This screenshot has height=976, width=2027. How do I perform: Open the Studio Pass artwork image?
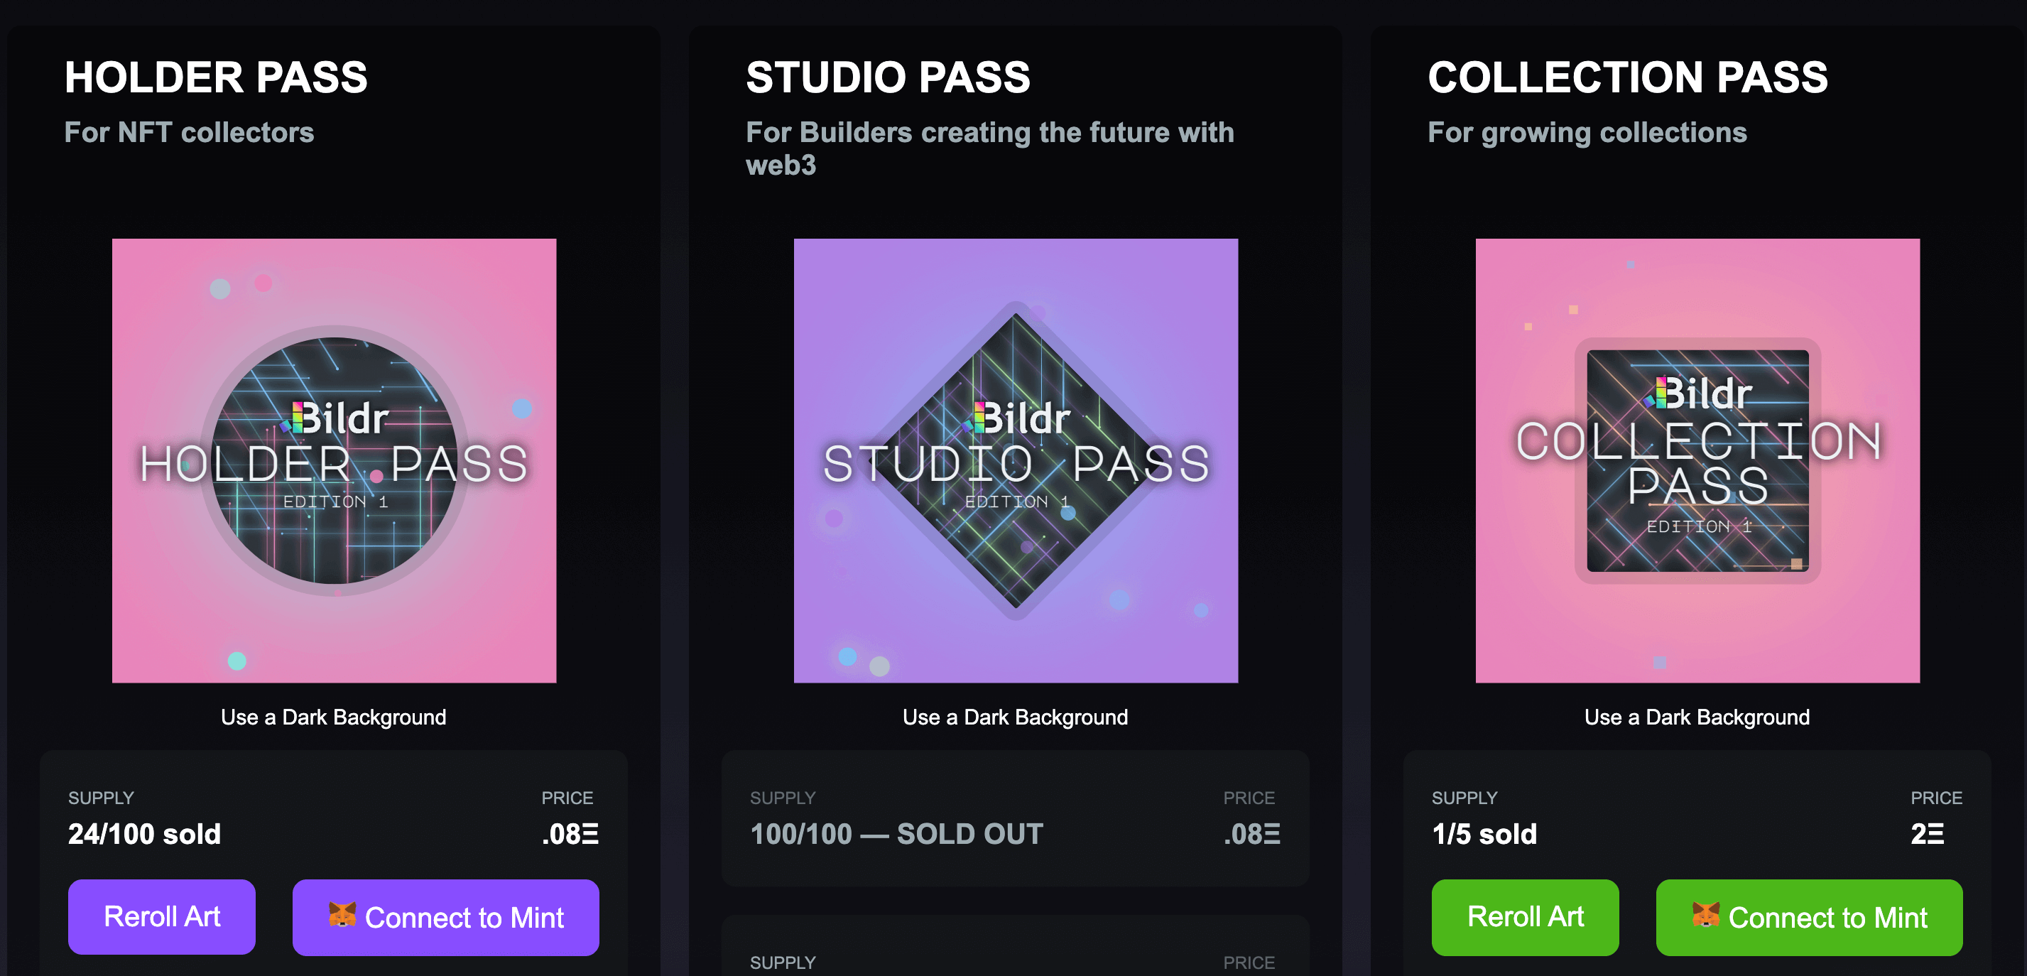point(1016,460)
